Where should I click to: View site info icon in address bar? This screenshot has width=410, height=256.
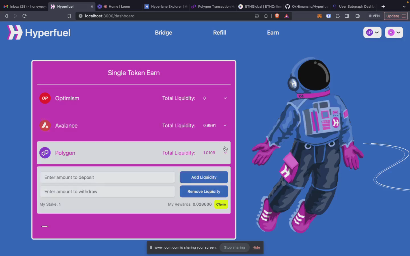[81, 16]
